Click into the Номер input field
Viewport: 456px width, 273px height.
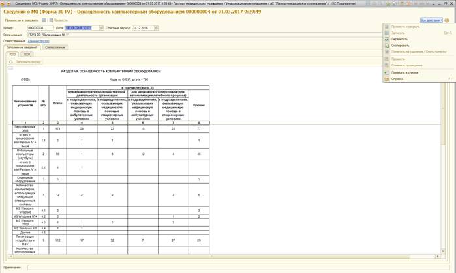tap(36, 28)
